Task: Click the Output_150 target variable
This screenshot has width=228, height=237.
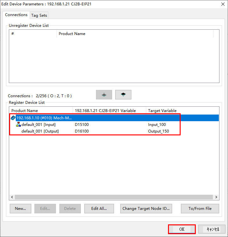Action: (x=159, y=131)
